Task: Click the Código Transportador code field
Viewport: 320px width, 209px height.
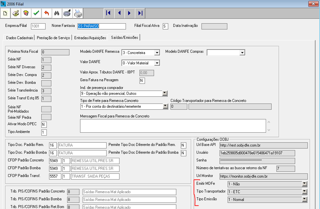Action: pos(179,106)
